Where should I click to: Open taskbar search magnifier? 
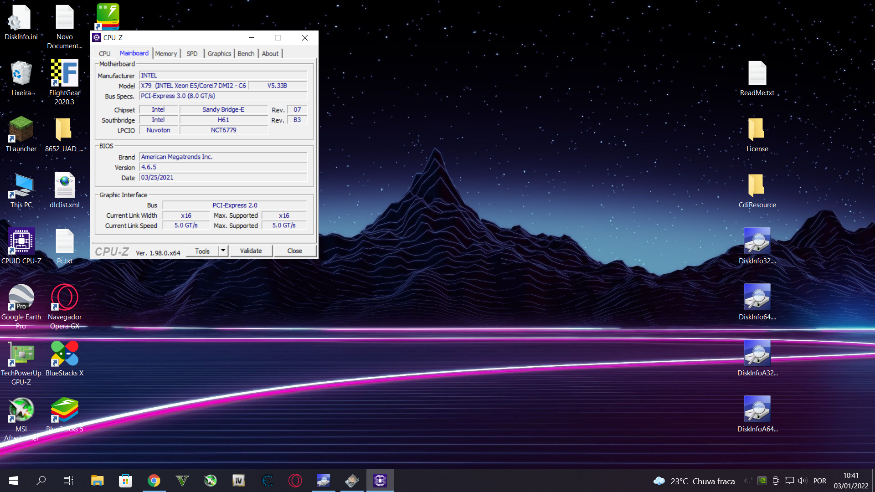(x=41, y=481)
